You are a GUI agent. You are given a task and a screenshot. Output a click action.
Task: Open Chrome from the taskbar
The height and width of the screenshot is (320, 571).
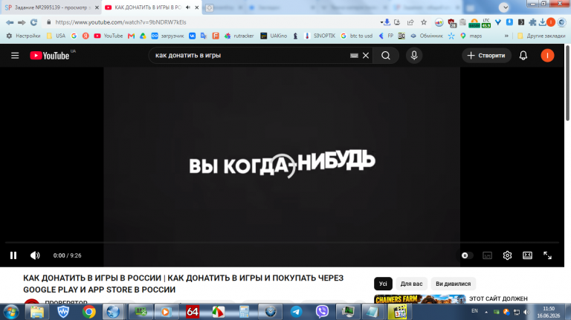[89, 312]
